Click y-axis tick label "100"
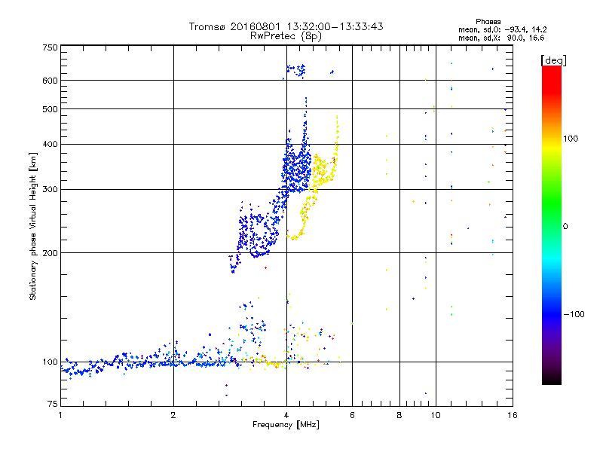Viewport: 603px width, 452px height. [50, 362]
